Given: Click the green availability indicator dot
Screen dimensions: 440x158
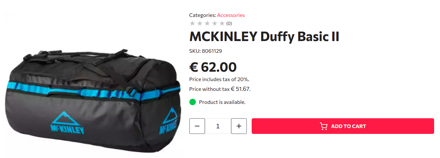Looking at the screenshot, I should tap(193, 102).
